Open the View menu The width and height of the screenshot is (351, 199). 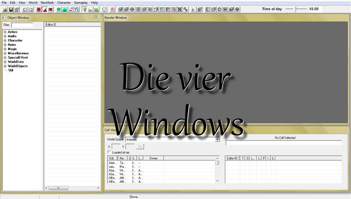click(x=22, y=3)
